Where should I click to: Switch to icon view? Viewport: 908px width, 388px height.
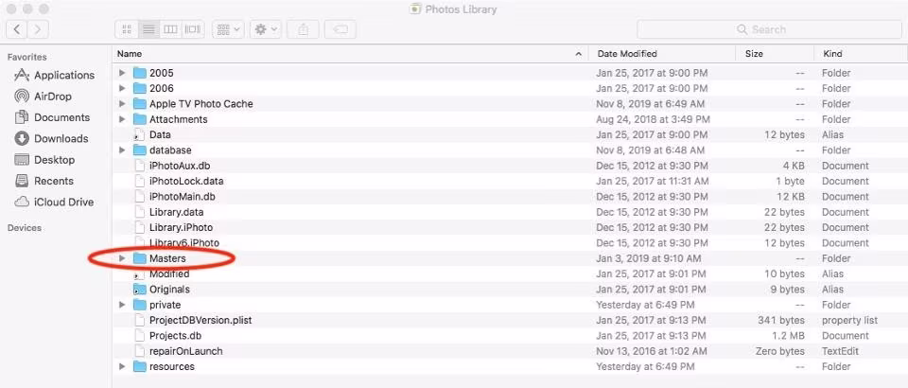tap(127, 29)
